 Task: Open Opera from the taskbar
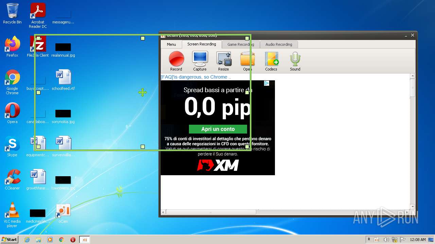[73, 240]
